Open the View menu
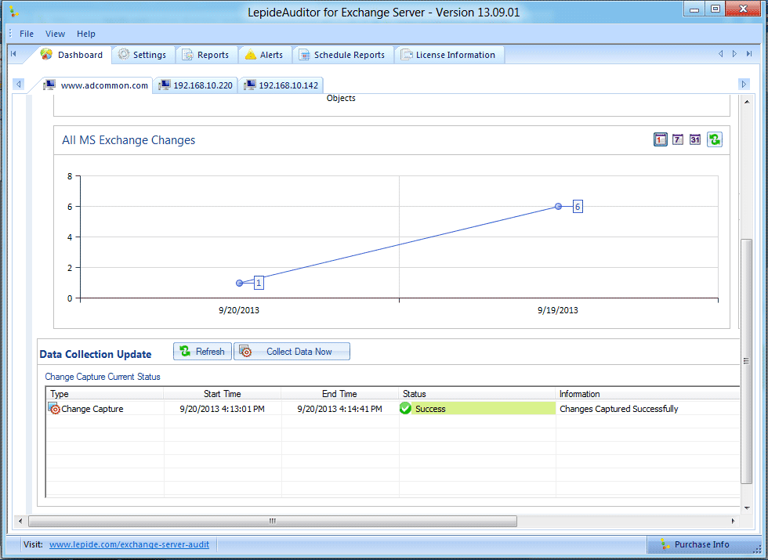Screen dimensions: 768x560 55,34
